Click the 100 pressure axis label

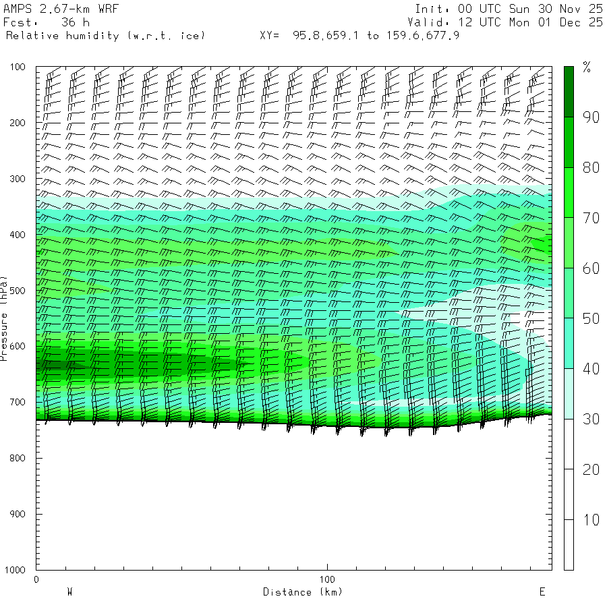pyautogui.click(x=18, y=67)
